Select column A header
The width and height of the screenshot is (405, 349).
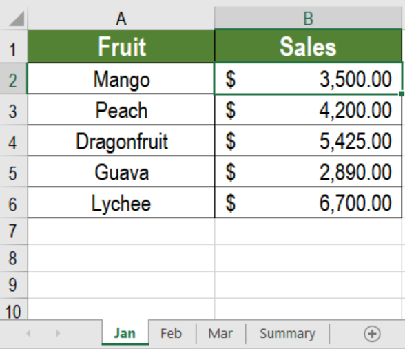coord(121,19)
